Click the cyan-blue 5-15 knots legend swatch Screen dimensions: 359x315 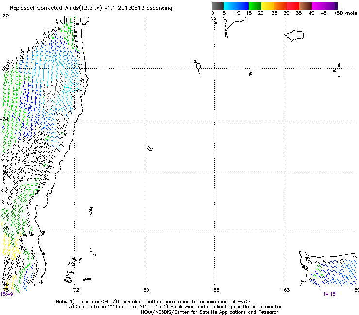coord(236,6)
